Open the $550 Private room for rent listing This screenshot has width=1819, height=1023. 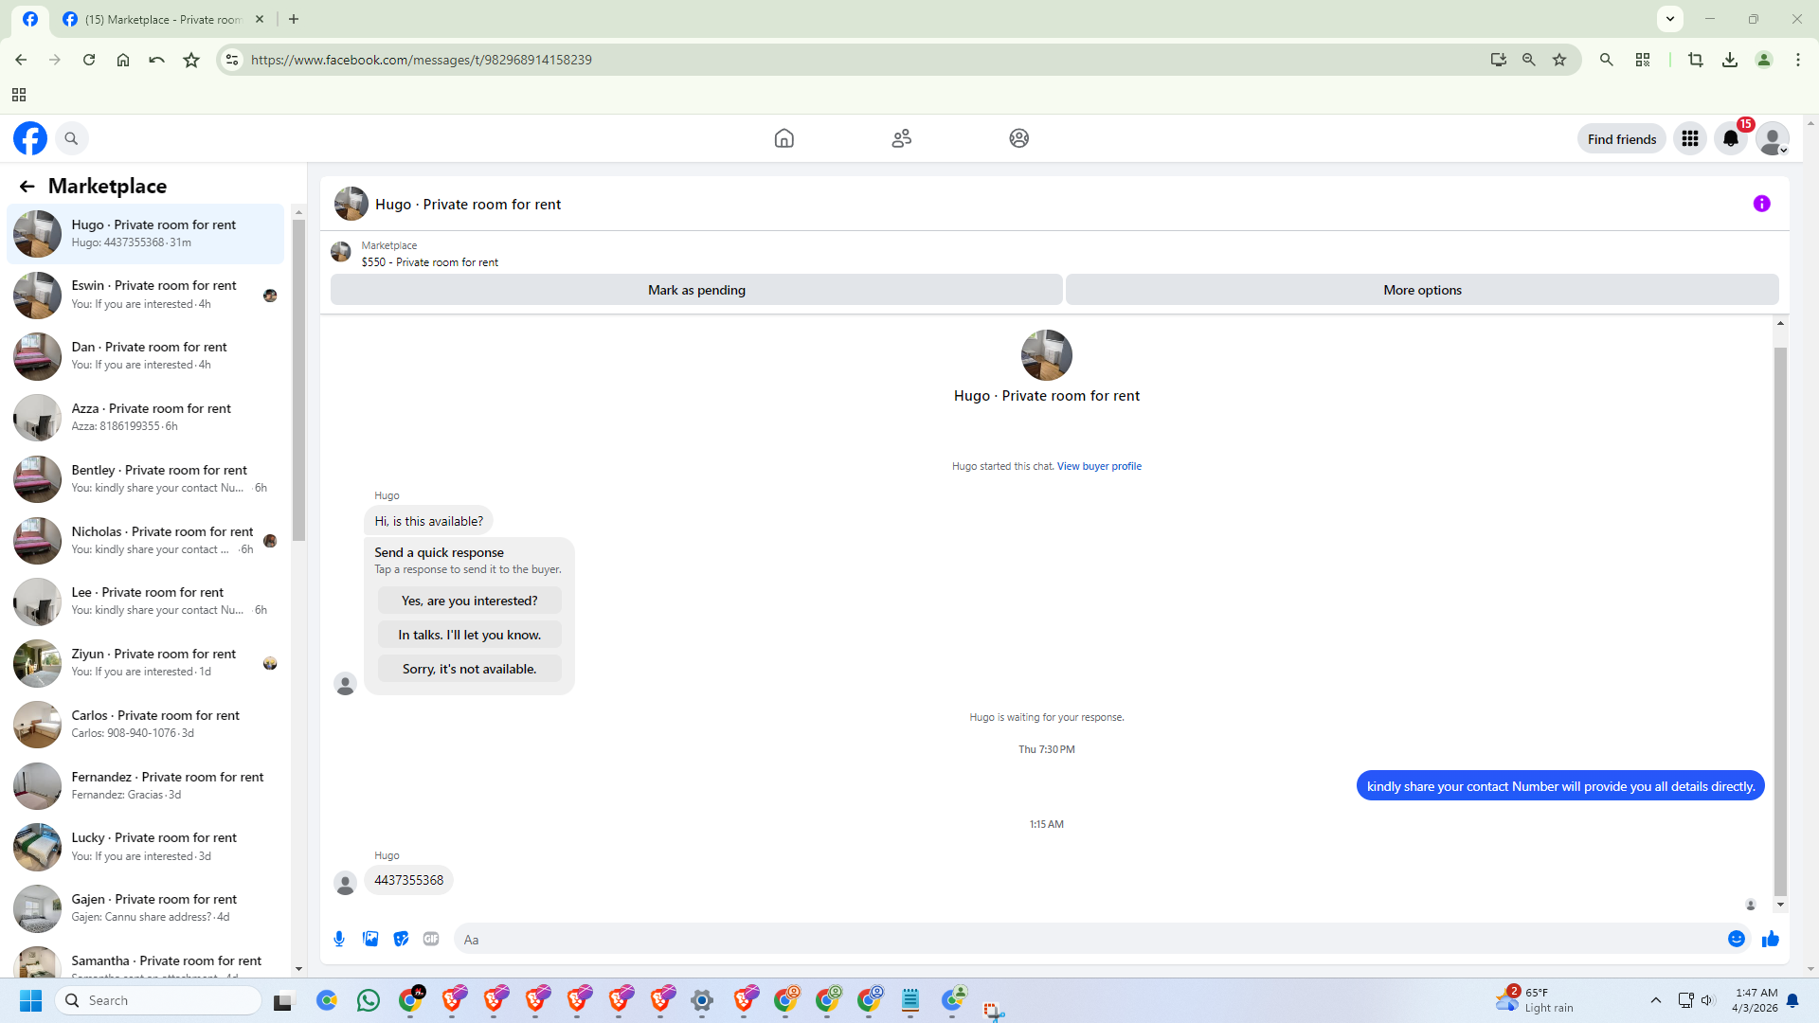[429, 262]
